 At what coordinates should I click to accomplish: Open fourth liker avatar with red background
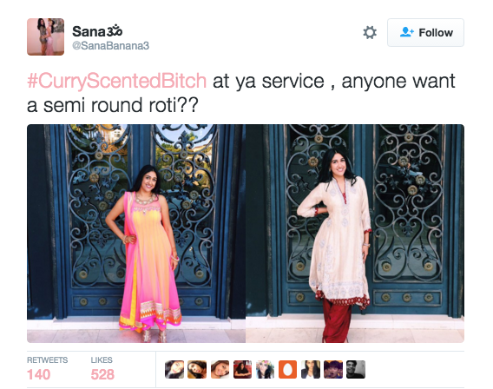(242, 369)
